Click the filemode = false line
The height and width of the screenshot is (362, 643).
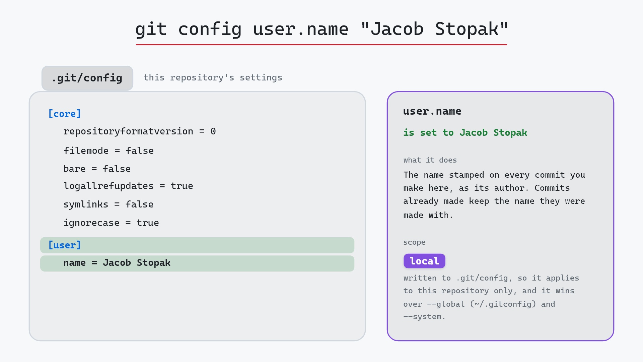(109, 150)
